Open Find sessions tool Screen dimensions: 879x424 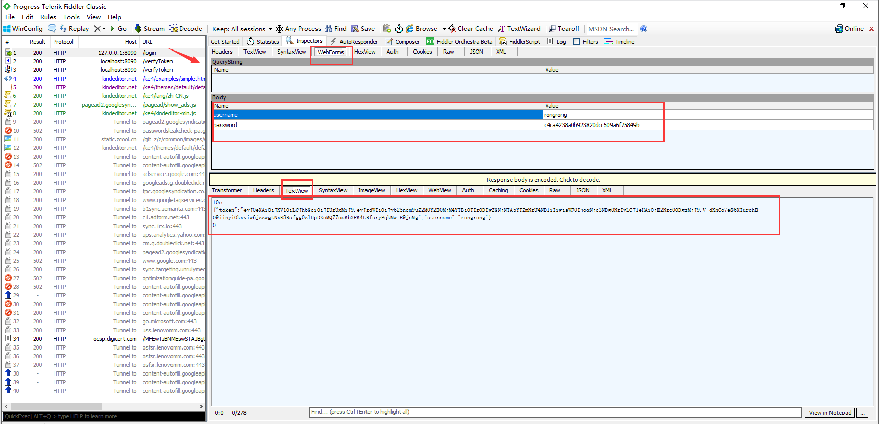[x=335, y=29]
